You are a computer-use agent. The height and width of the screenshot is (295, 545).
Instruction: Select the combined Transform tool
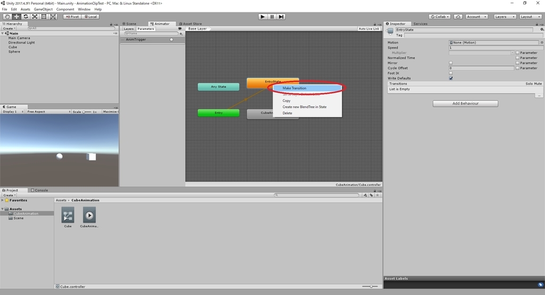[53, 16]
